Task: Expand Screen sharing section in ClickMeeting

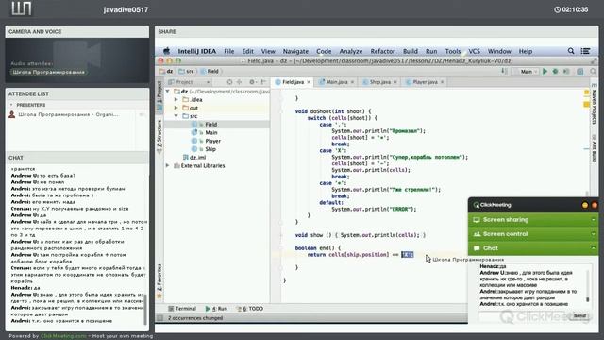Action: click(x=533, y=220)
